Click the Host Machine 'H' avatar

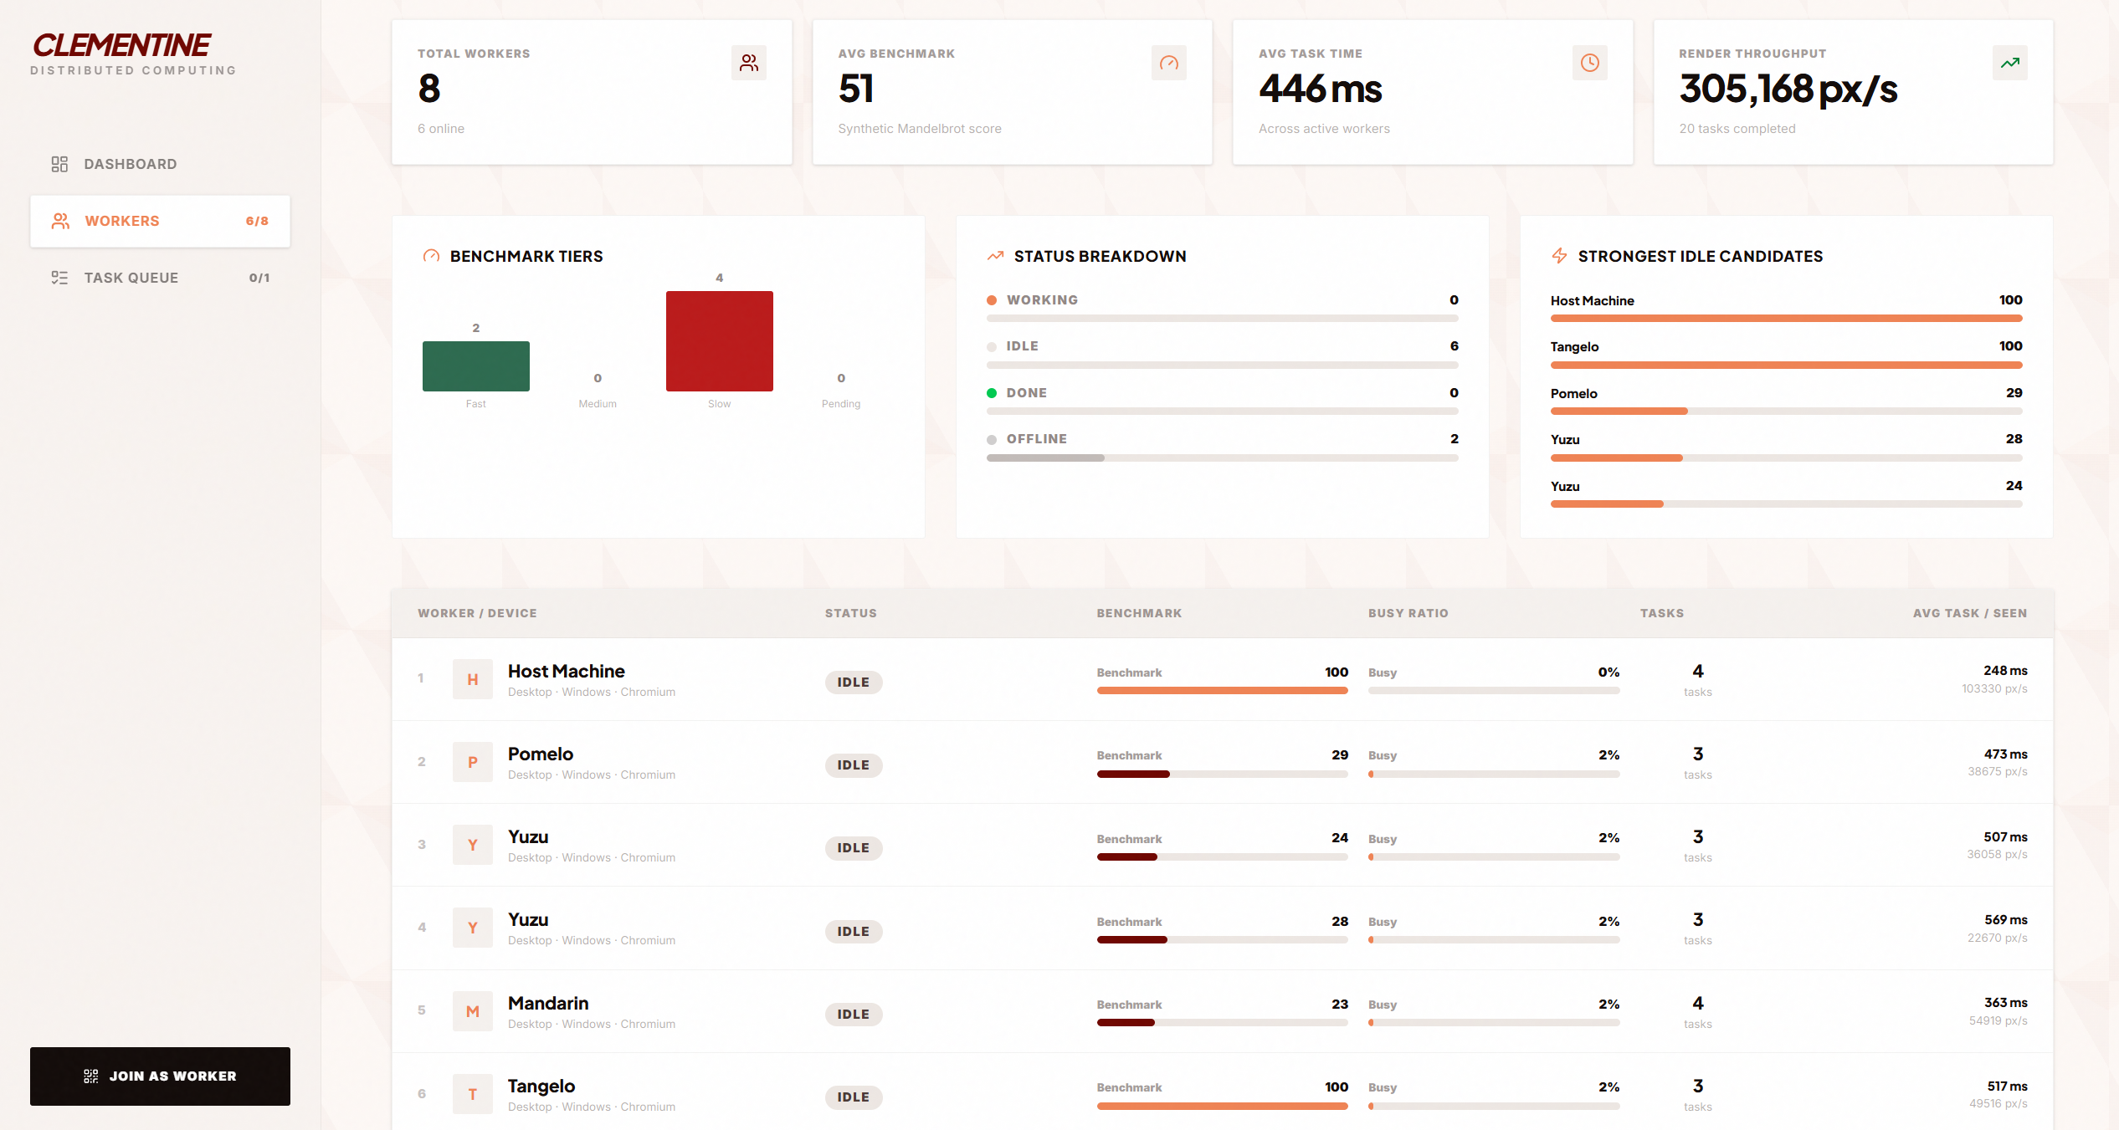click(x=472, y=679)
